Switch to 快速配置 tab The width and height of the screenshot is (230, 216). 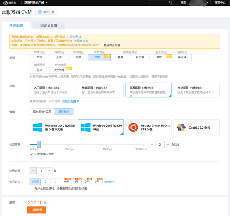[x=16, y=25]
